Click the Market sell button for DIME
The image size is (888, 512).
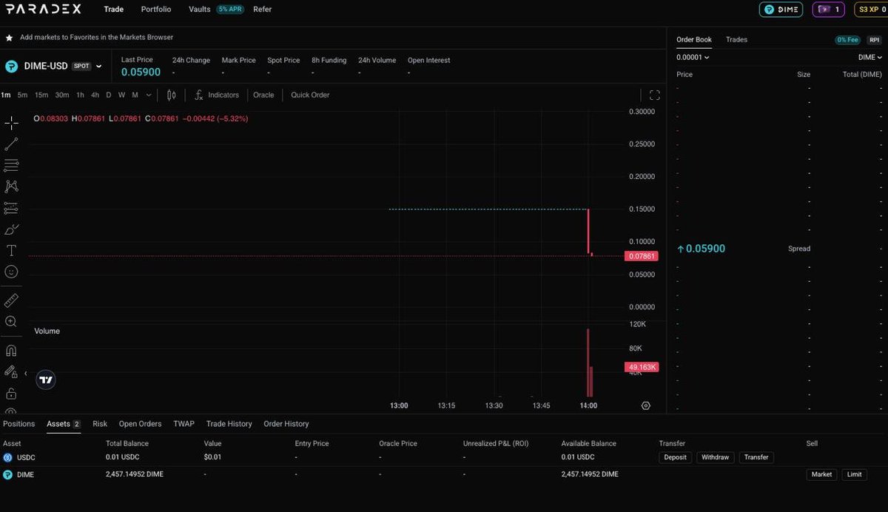(821, 474)
